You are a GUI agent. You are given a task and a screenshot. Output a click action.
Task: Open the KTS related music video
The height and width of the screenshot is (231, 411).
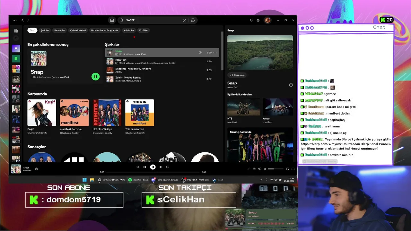click(244, 111)
